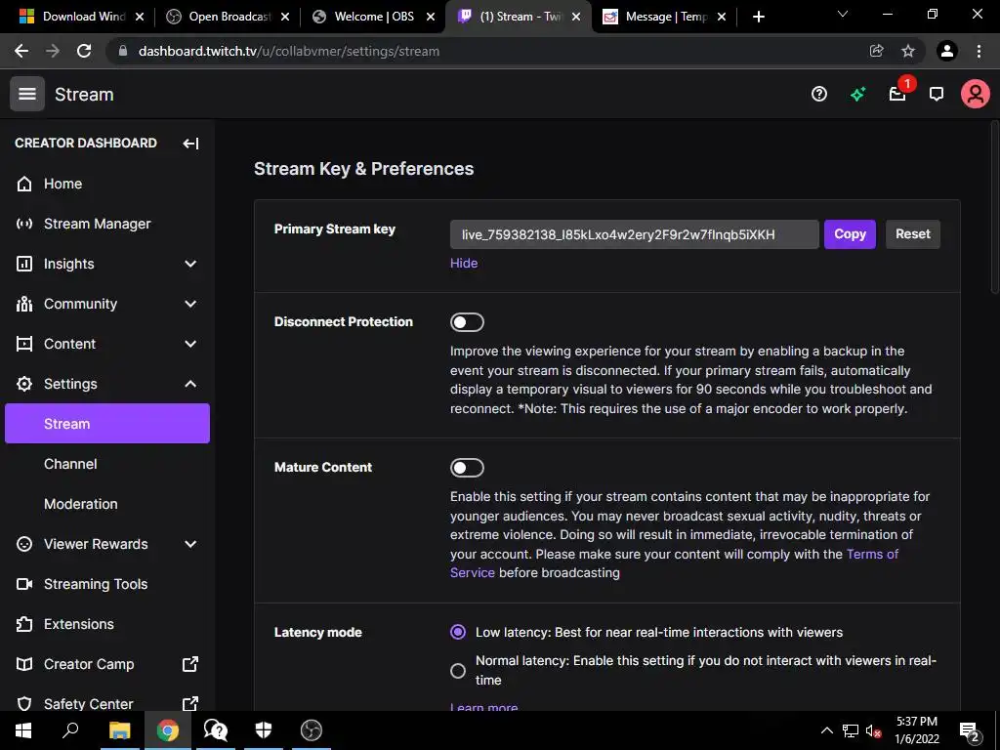Open Creator Camp external link icon
Screen dimensions: 1000x750
coord(190,664)
